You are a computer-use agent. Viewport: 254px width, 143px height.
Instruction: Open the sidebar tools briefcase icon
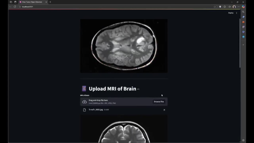[x=243, y=22]
